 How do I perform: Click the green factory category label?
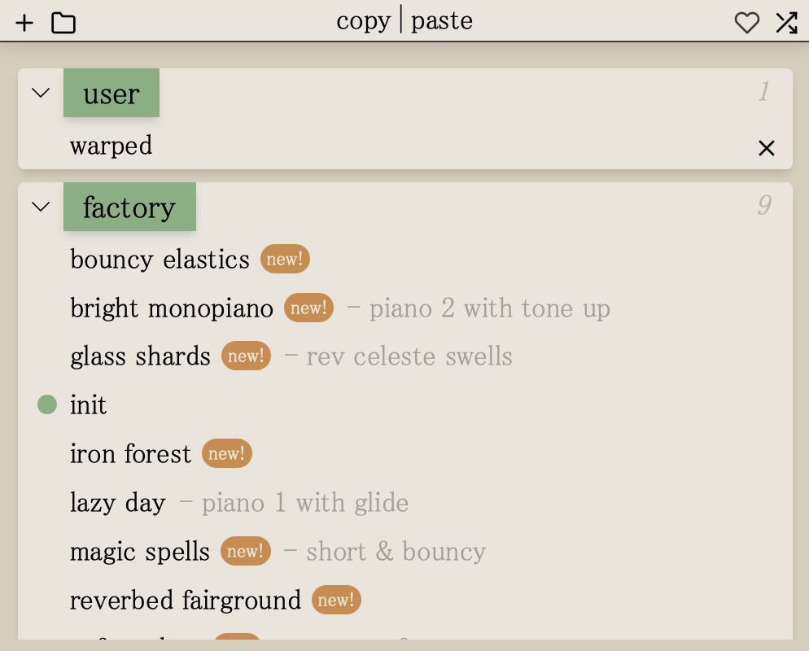click(x=129, y=208)
